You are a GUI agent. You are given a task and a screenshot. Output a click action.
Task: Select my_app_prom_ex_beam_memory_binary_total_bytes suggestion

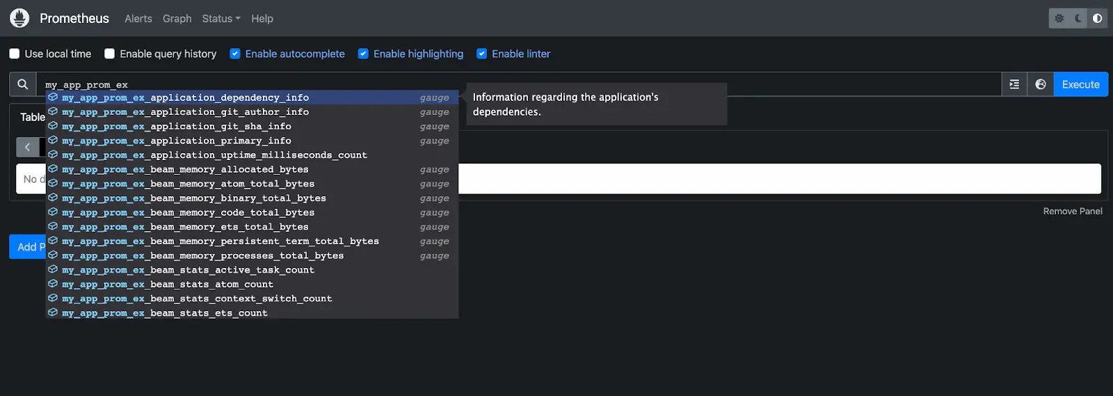pyautogui.click(x=252, y=198)
